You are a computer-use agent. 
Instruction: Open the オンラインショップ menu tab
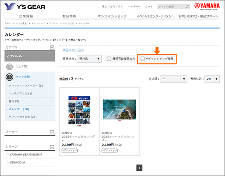112,16
